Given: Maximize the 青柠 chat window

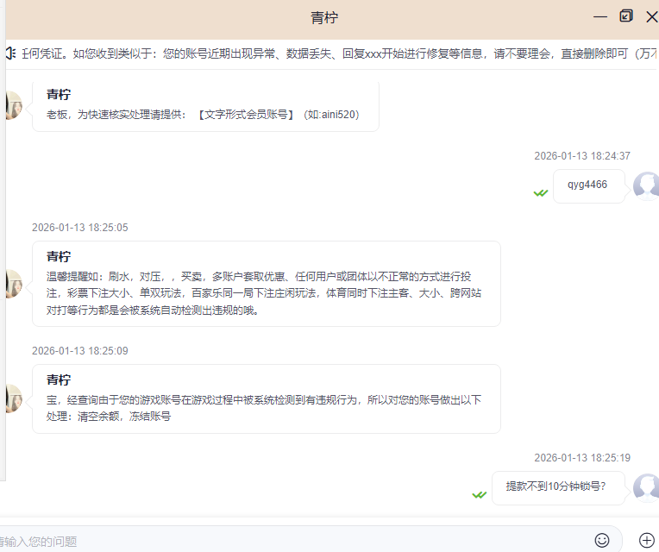Looking at the screenshot, I should 626,16.
